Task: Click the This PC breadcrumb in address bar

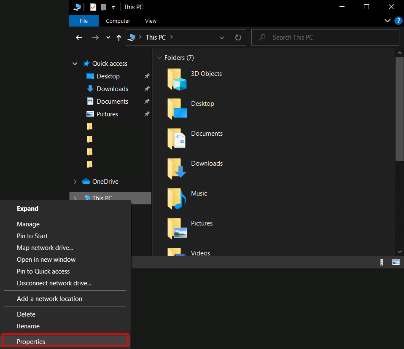Action: click(x=156, y=38)
